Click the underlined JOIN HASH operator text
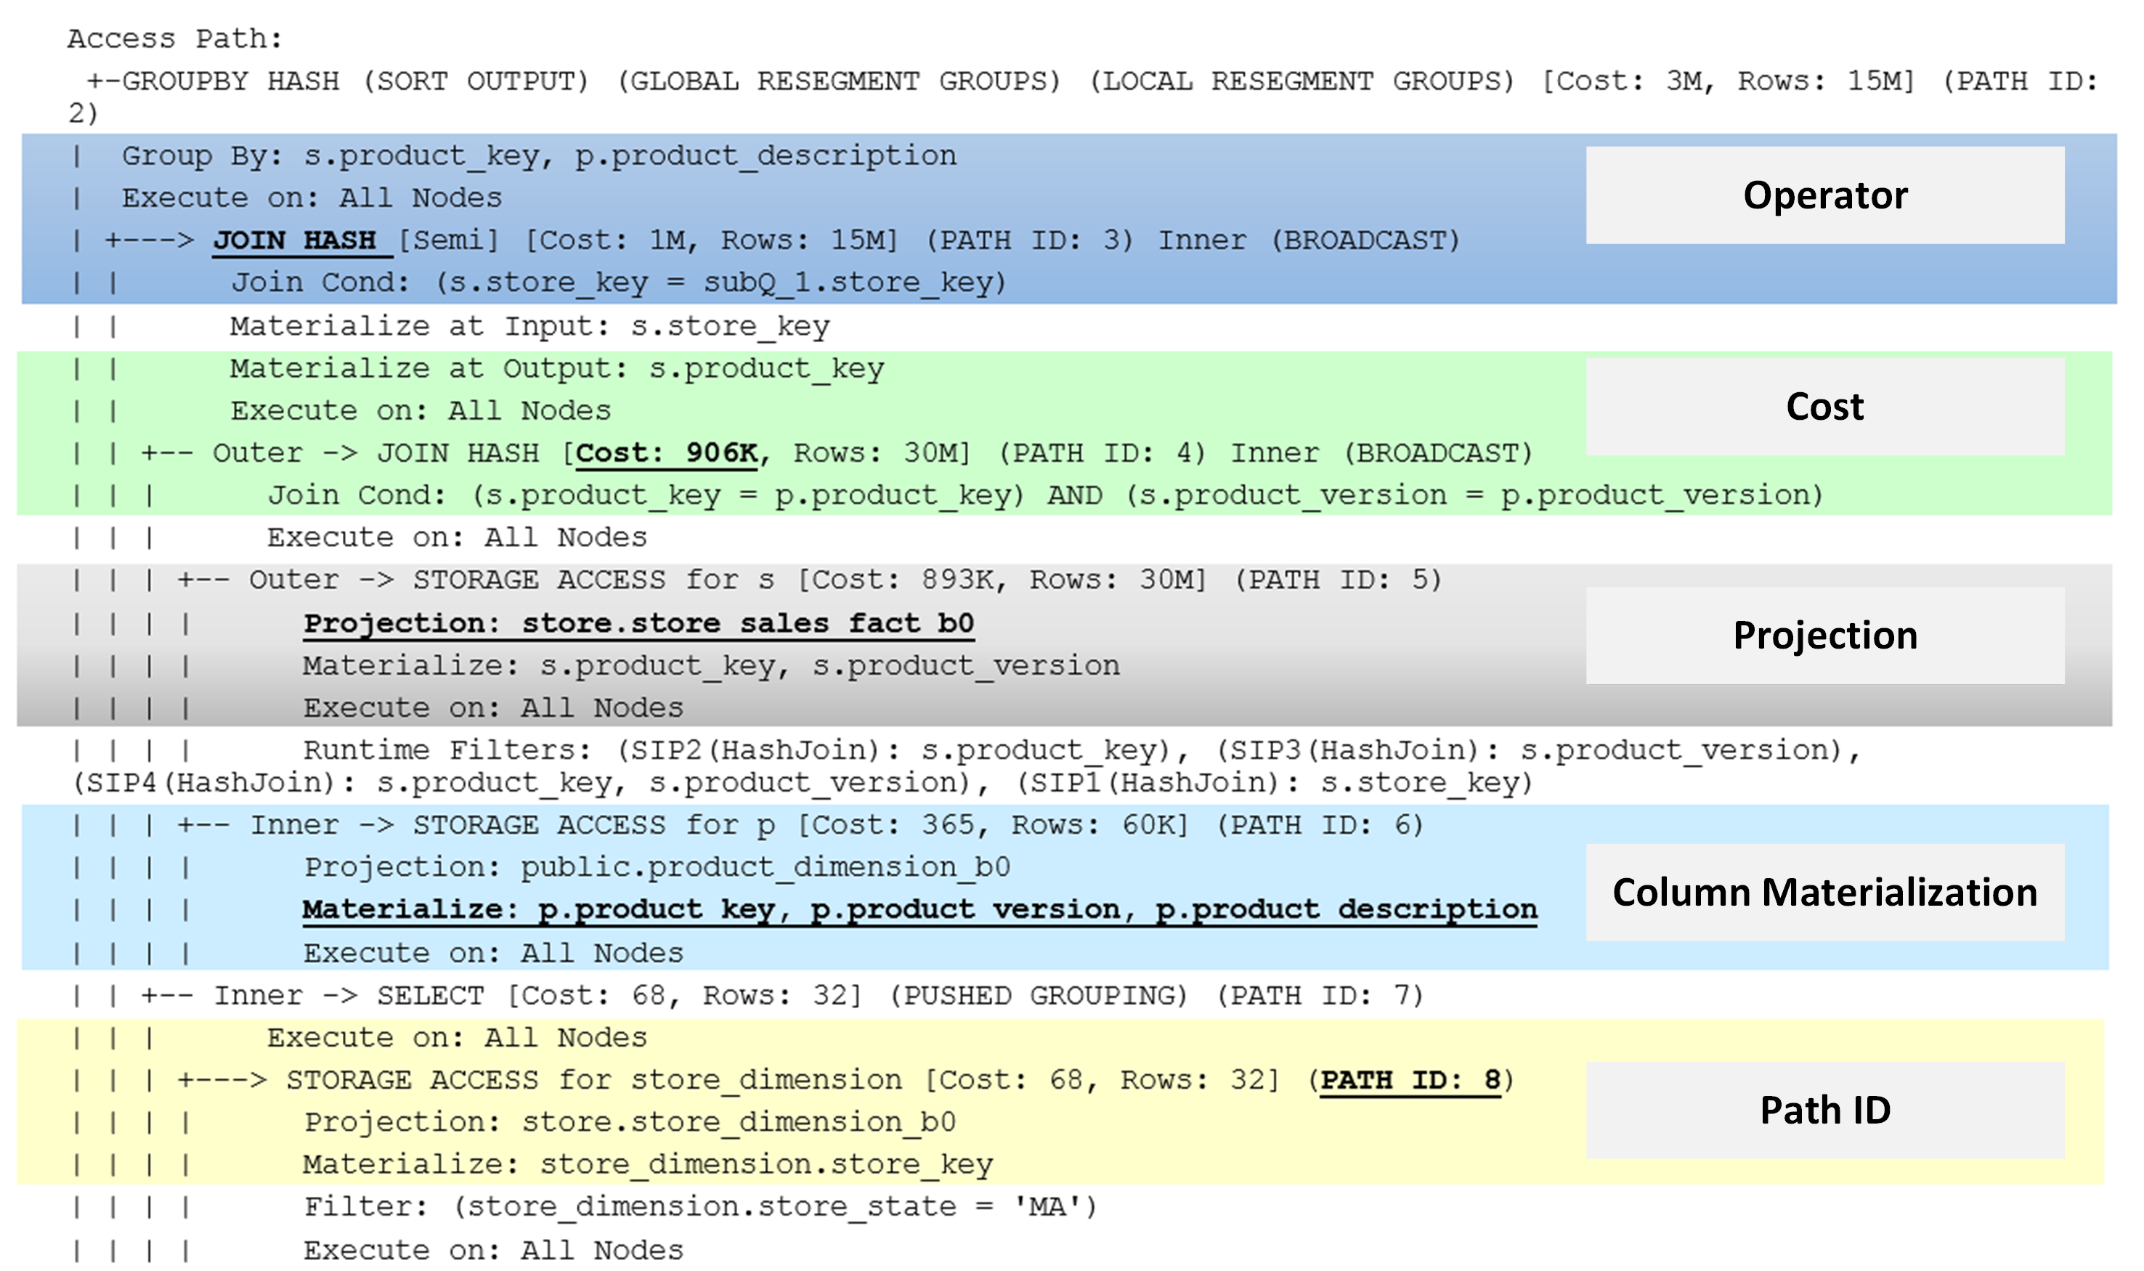 pyautogui.click(x=296, y=240)
